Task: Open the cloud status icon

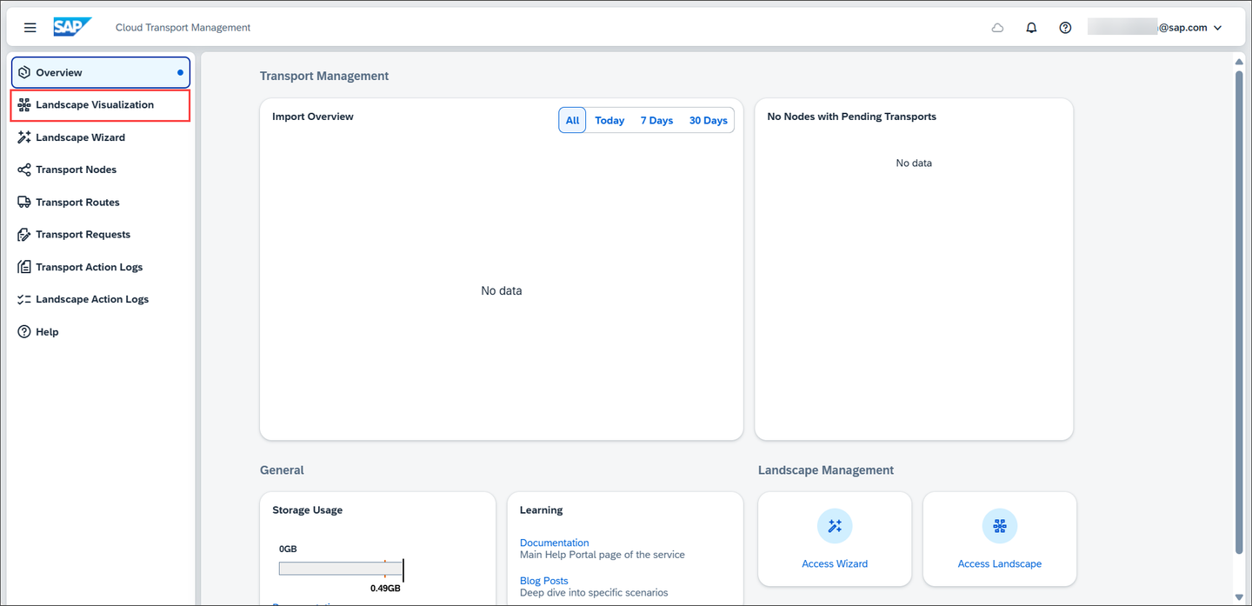Action: 998,28
